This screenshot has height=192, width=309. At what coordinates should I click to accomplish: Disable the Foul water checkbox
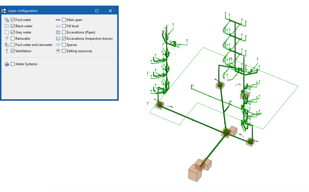click(x=12, y=20)
